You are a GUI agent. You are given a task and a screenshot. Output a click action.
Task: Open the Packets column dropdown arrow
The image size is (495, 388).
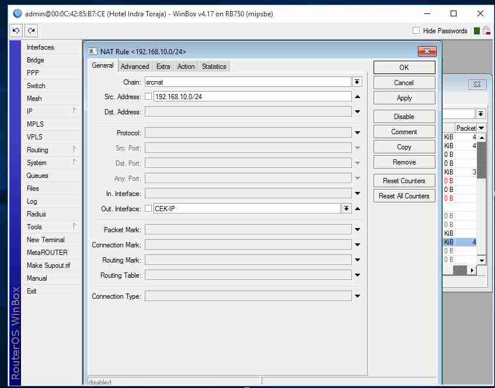481,128
